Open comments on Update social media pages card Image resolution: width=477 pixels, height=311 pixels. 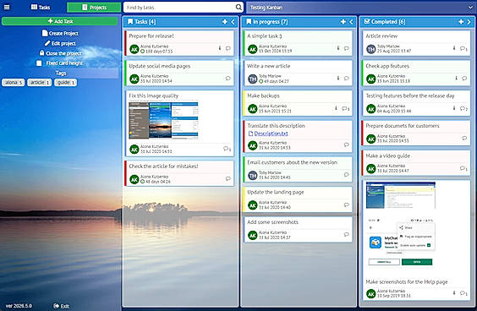click(x=228, y=79)
